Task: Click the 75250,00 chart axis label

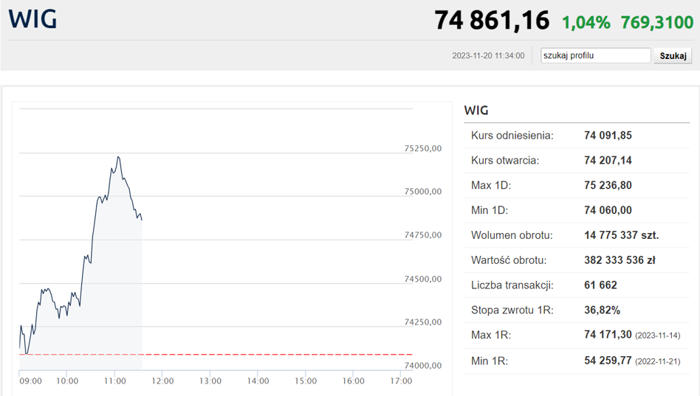Action: [x=423, y=148]
